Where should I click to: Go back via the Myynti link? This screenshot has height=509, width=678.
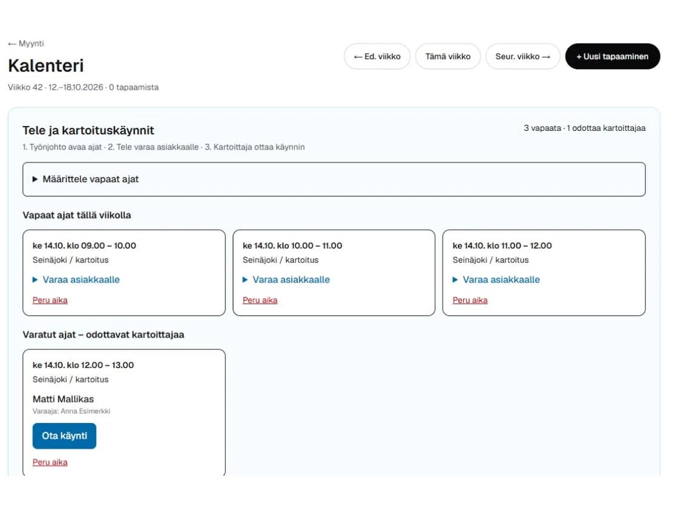26,44
